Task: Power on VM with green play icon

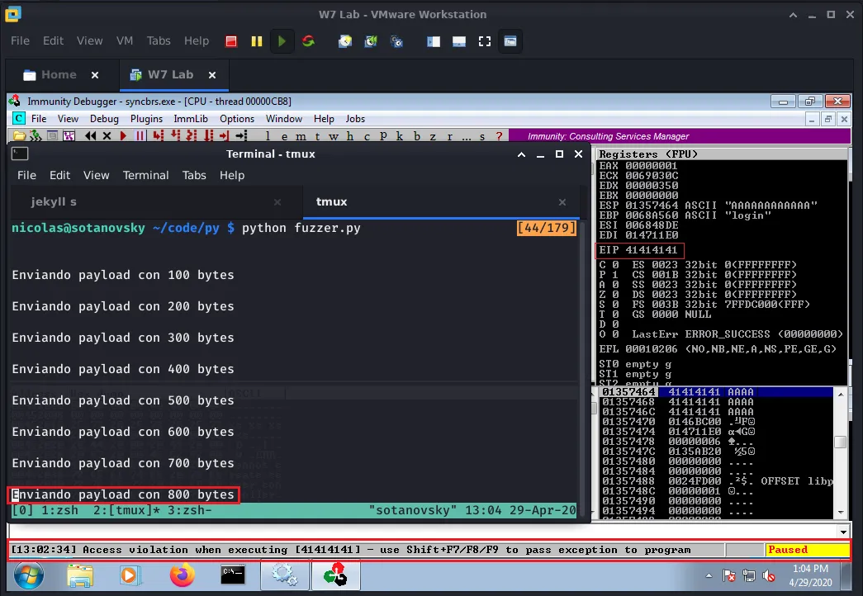Action: click(282, 41)
